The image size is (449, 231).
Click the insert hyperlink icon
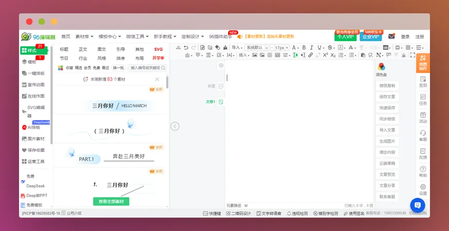(310, 55)
